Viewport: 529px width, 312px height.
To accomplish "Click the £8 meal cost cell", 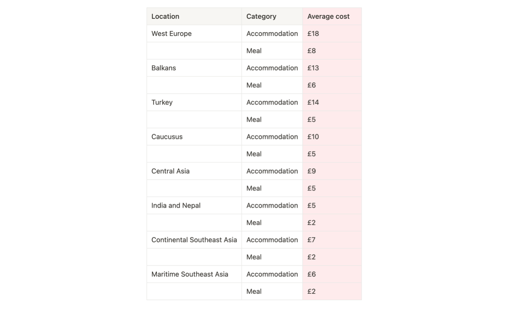I will tap(332, 51).
